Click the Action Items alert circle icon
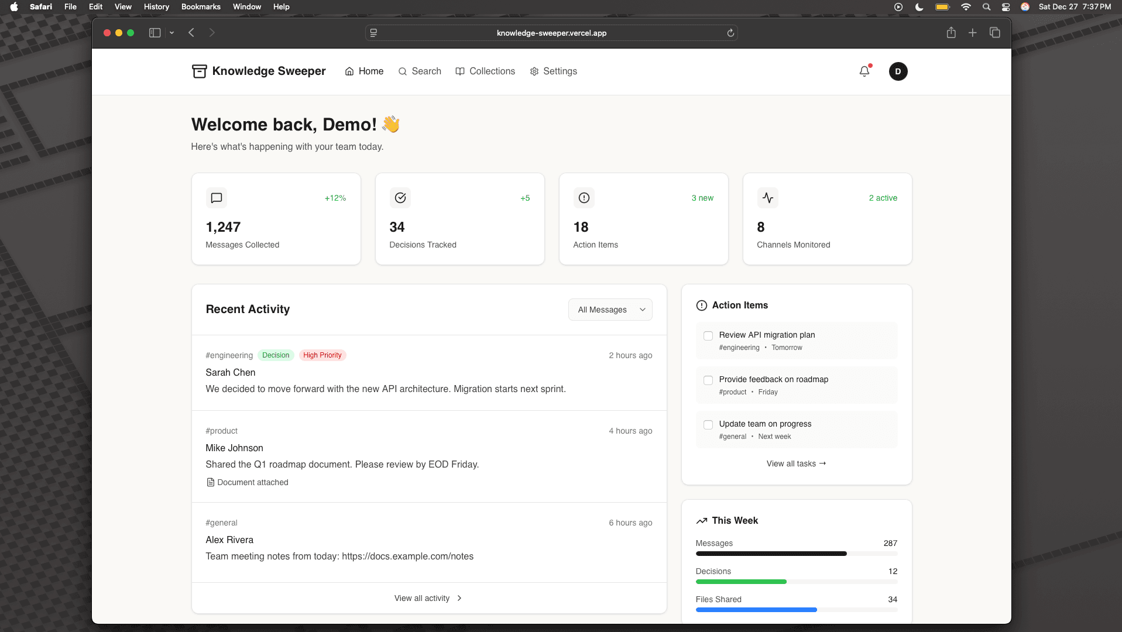 pos(584,198)
